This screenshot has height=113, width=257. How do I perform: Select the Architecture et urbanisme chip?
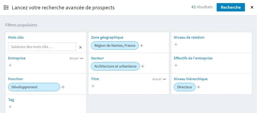point(115,66)
